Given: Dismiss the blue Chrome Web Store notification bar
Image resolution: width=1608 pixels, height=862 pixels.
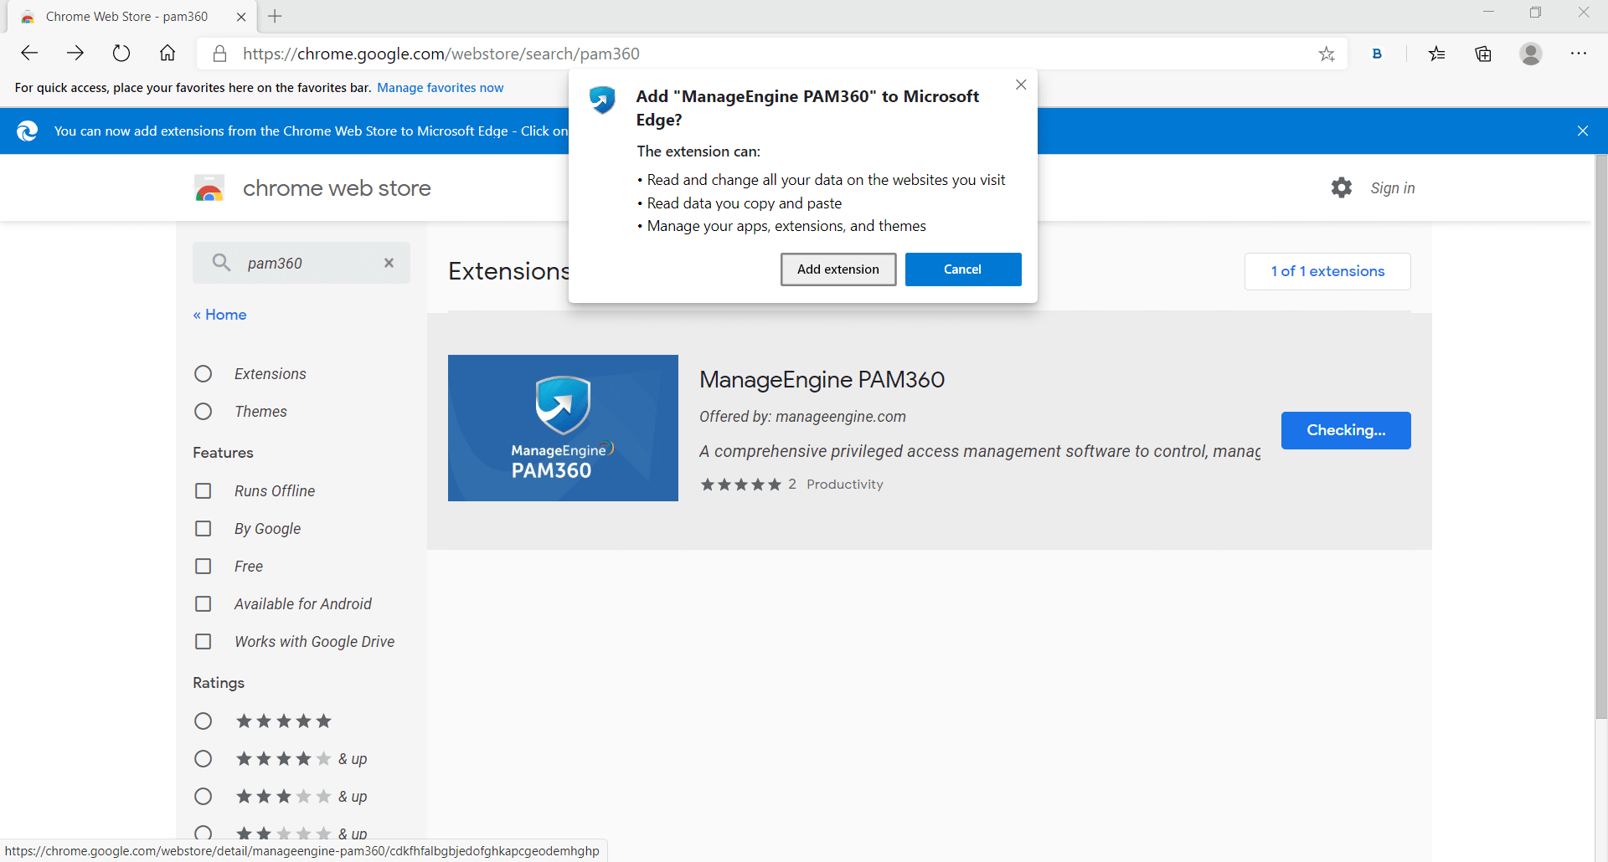Looking at the screenshot, I should click(1583, 131).
